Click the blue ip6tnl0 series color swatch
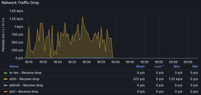201x95 pixels. point(5,85)
